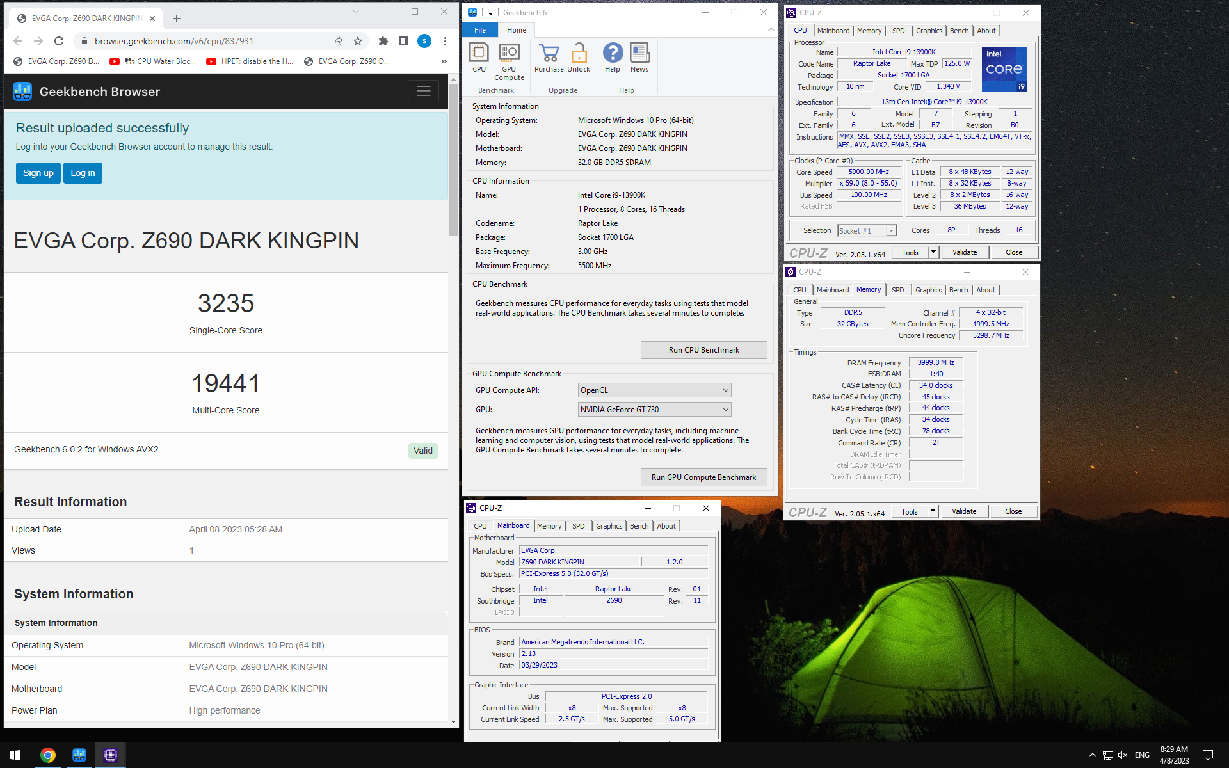Click Run GPU Compute Benchmark button
The height and width of the screenshot is (768, 1229).
pyautogui.click(x=703, y=477)
